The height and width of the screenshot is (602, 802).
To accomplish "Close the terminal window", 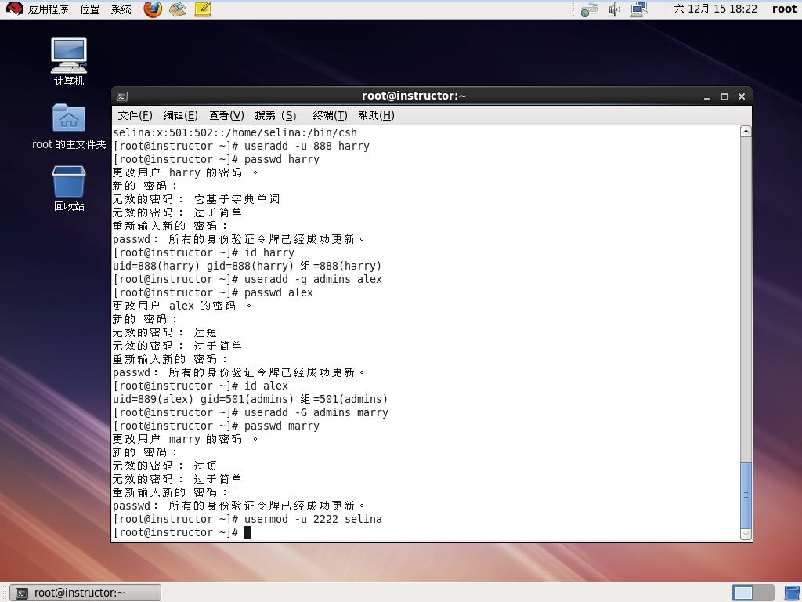I will [742, 96].
